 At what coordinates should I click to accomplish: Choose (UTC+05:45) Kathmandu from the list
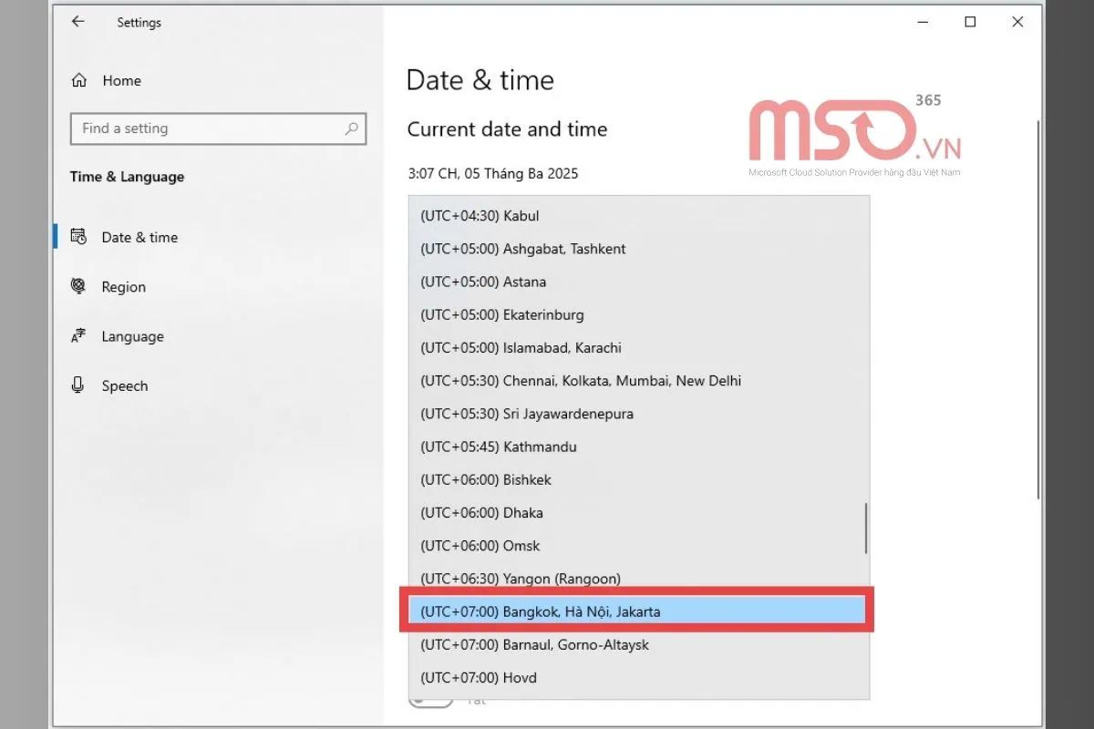(x=498, y=447)
